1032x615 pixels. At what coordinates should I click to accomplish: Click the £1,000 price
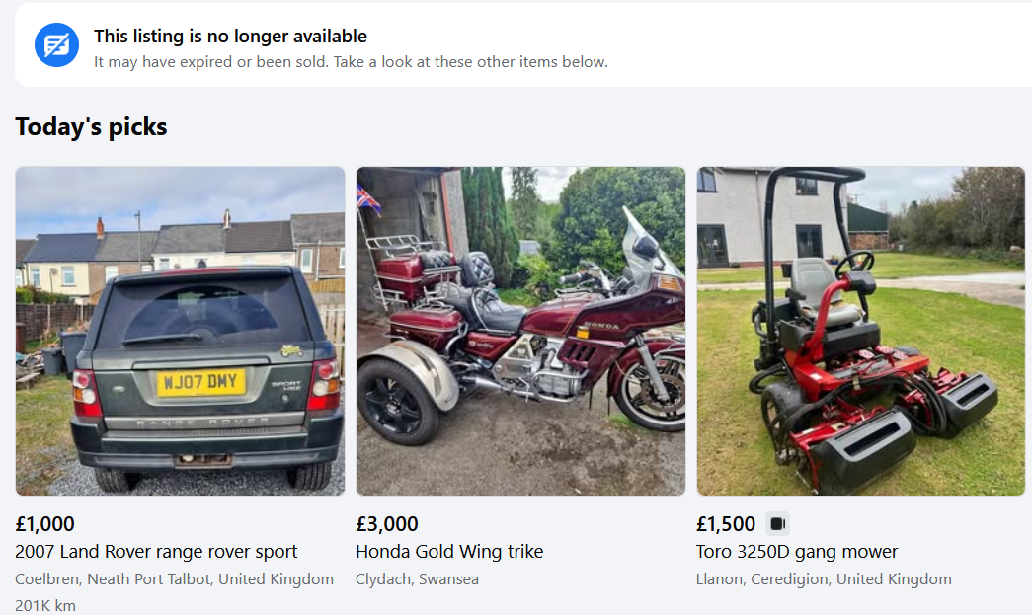(45, 524)
